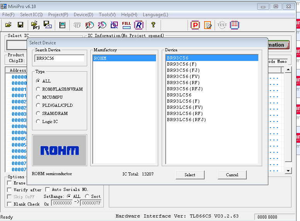Open project with the prj folder icon
The image size is (300, 221).
click(36, 25)
